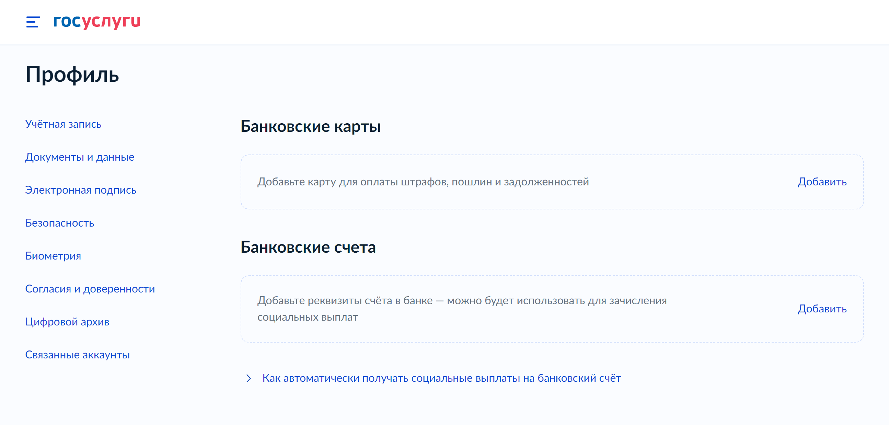Open the hamburger menu icon
Viewport: 889px width, 425px height.
(33, 22)
